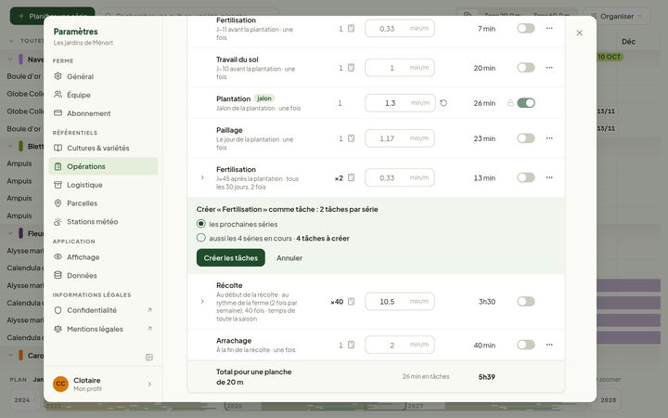This screenshot has width=668, height=418.
Task: Toggle task switch for Arrachage
Action: point(526,345)
